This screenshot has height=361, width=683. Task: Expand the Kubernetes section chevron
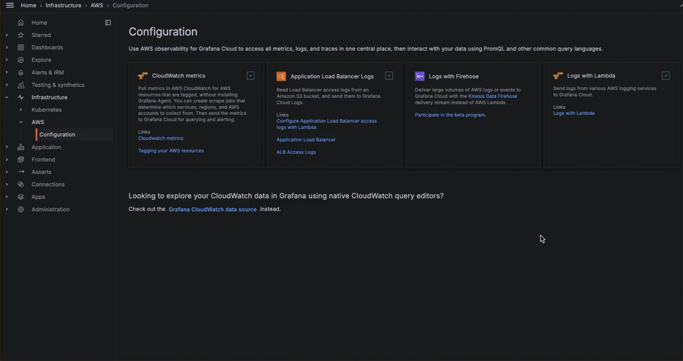point(20,109)
